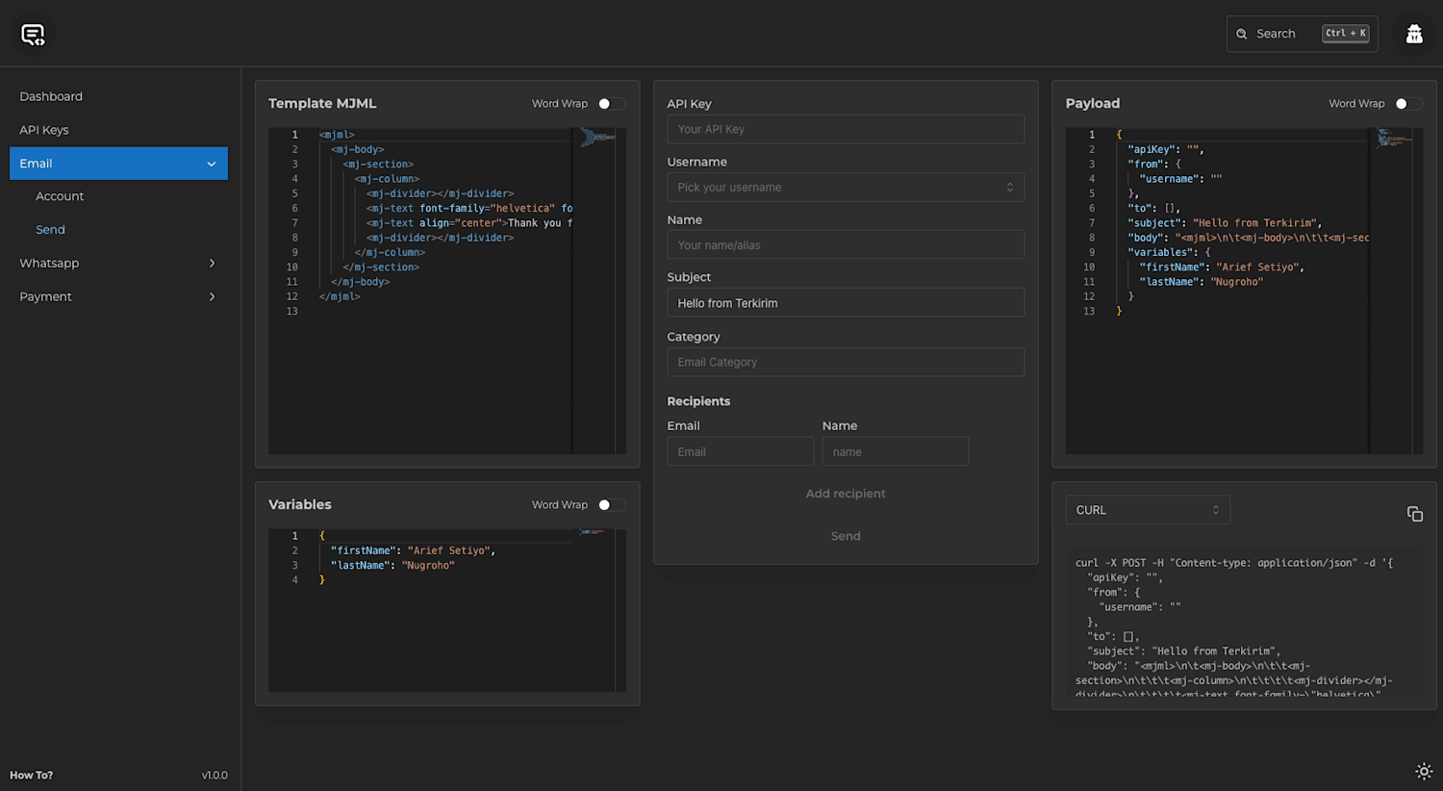Open the Username picker dropdown

846,188
